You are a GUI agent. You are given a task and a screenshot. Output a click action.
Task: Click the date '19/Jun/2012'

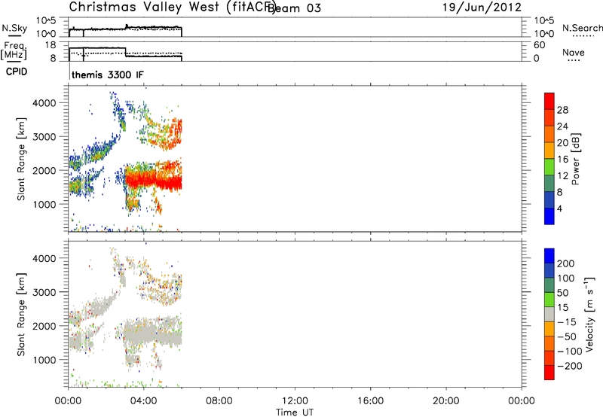pos(482,8)
